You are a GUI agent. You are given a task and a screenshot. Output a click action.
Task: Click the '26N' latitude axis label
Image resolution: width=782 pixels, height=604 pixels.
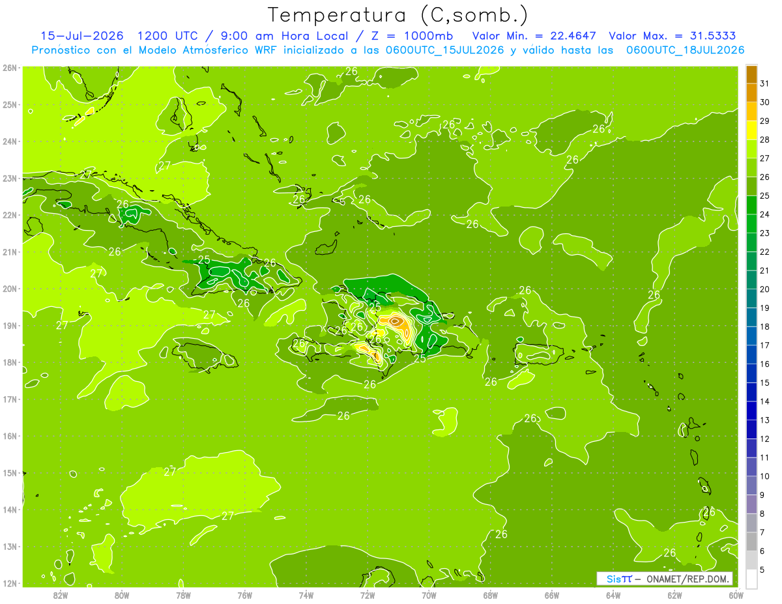click(x=10, y=68)
